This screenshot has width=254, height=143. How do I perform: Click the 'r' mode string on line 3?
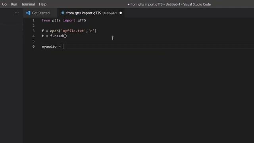[x=91, y=31]
